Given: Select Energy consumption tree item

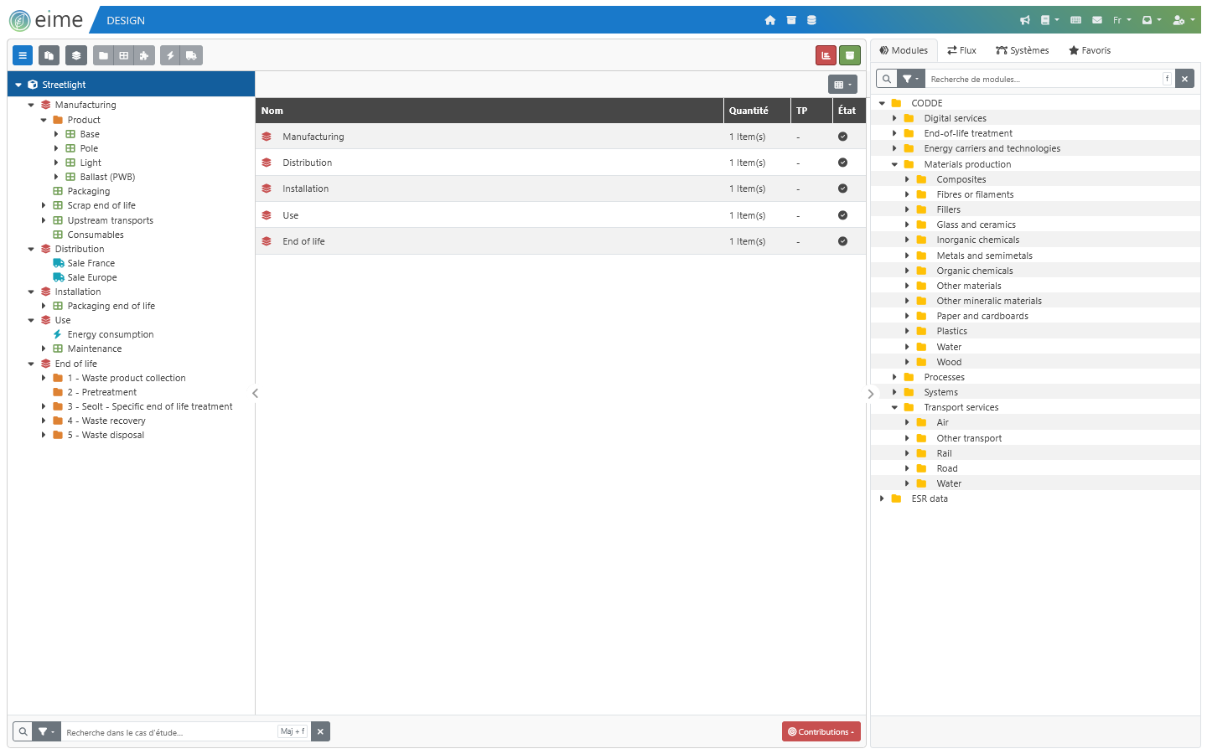Looking at the screenshot, I should point(111,334).
